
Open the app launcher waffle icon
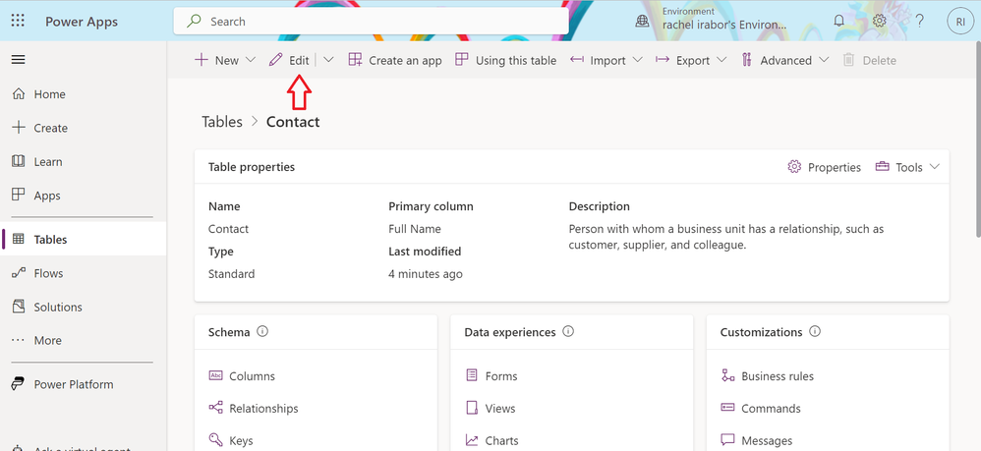point(18,21)
